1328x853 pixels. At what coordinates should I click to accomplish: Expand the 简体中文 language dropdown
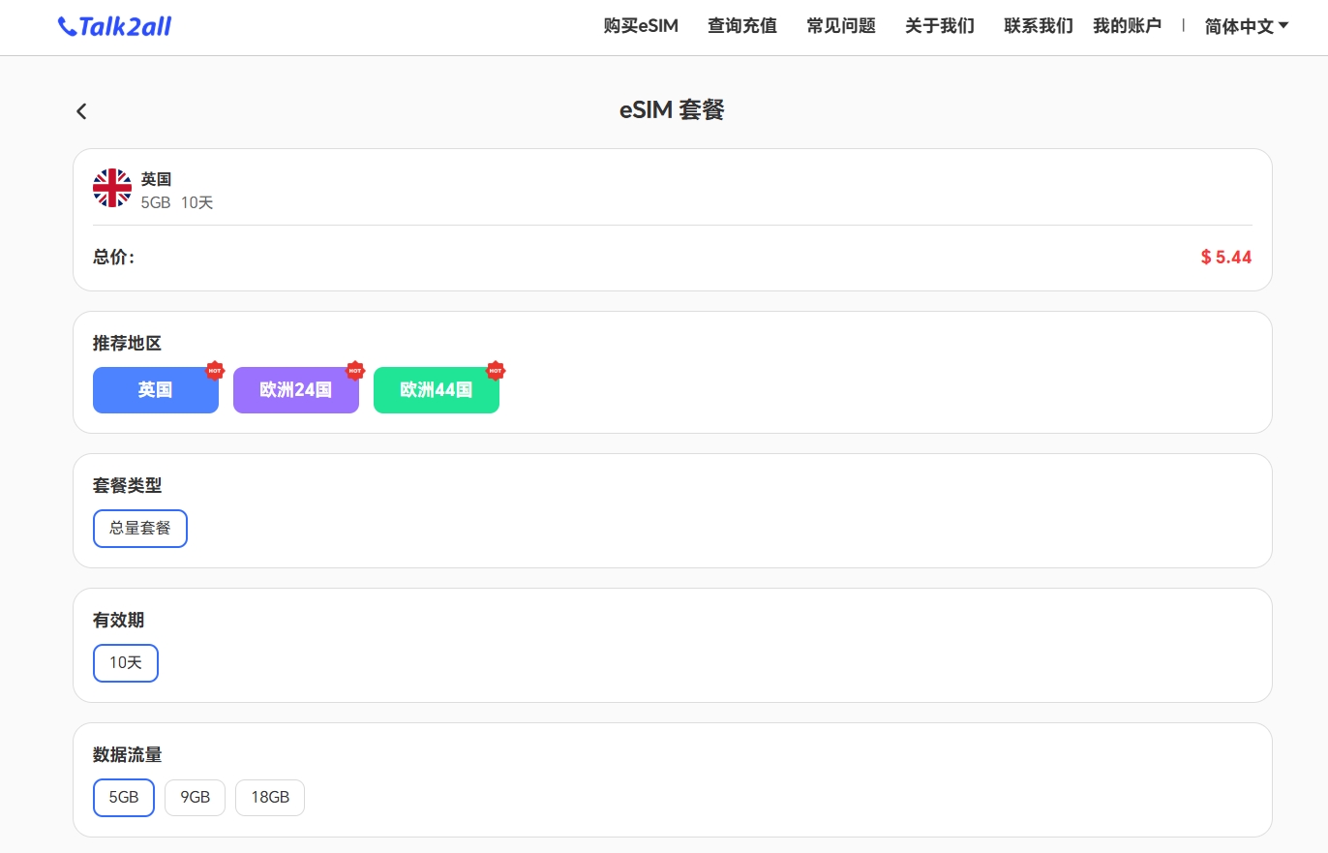[x=1247, y=26]
